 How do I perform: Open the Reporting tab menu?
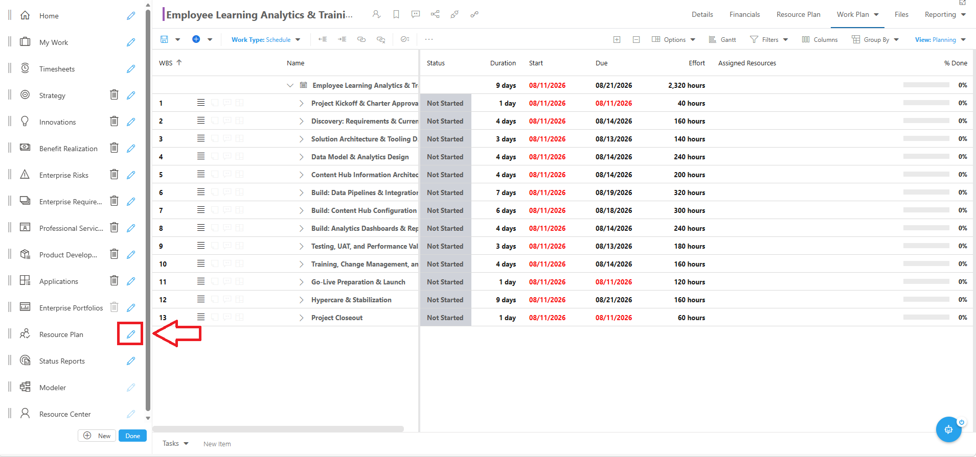(945, 14)
